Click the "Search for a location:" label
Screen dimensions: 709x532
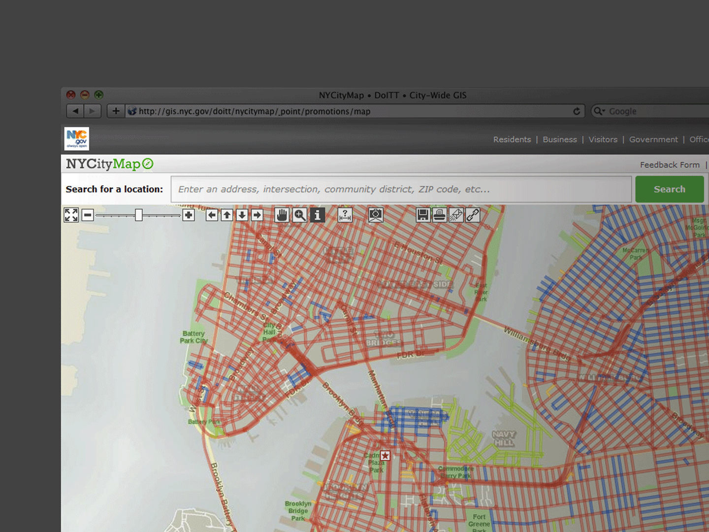click(x=114, y=189)
